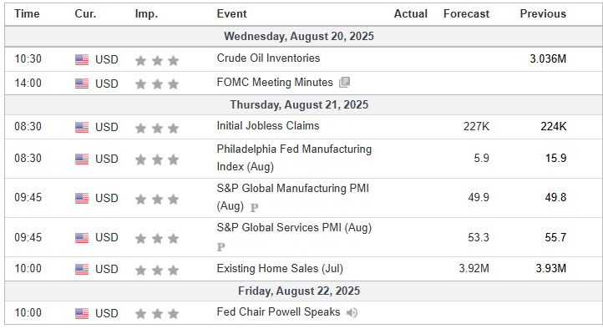Click the importance stars for Initial Jobless Claims
The height and width of the screenshot is (329, 603).
coord(157,128)
